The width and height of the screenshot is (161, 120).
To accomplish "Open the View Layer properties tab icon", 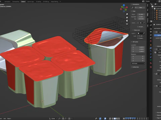I will 151,35.
